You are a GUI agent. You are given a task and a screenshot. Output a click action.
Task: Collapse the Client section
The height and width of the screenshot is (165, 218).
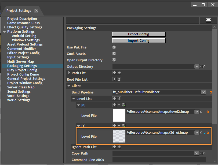point(69,86)
